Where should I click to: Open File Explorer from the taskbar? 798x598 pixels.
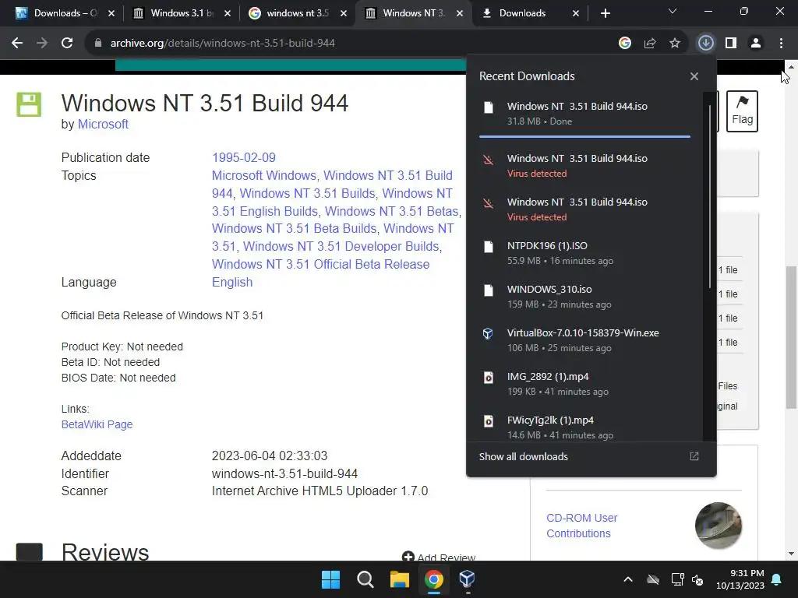400,579
